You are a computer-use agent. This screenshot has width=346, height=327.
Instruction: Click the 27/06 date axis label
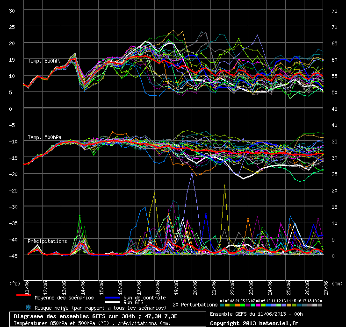[x=324, y=285]
